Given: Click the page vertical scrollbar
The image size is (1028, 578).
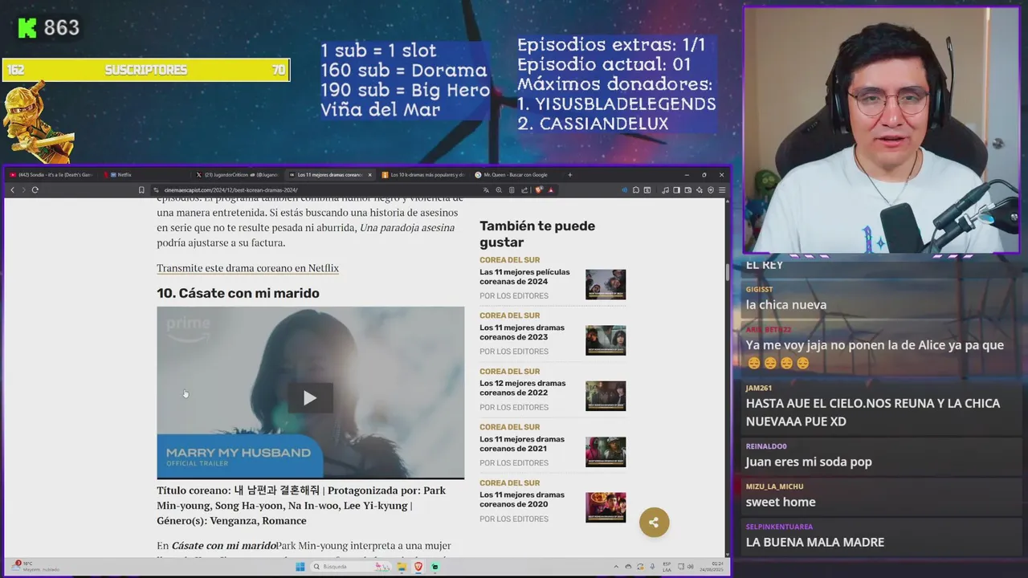Looking at the screenshot, I should [728, 273].
